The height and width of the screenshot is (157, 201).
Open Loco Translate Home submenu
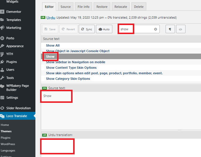pos(5,125)
